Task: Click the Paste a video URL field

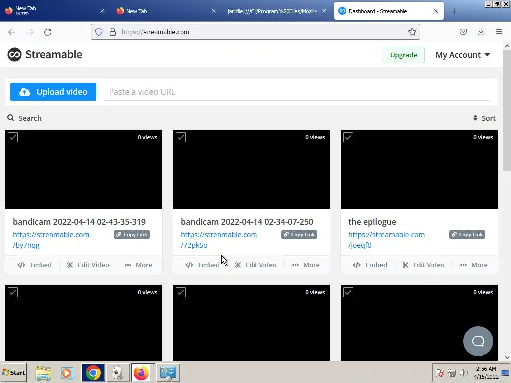Action: pos(296,92)
